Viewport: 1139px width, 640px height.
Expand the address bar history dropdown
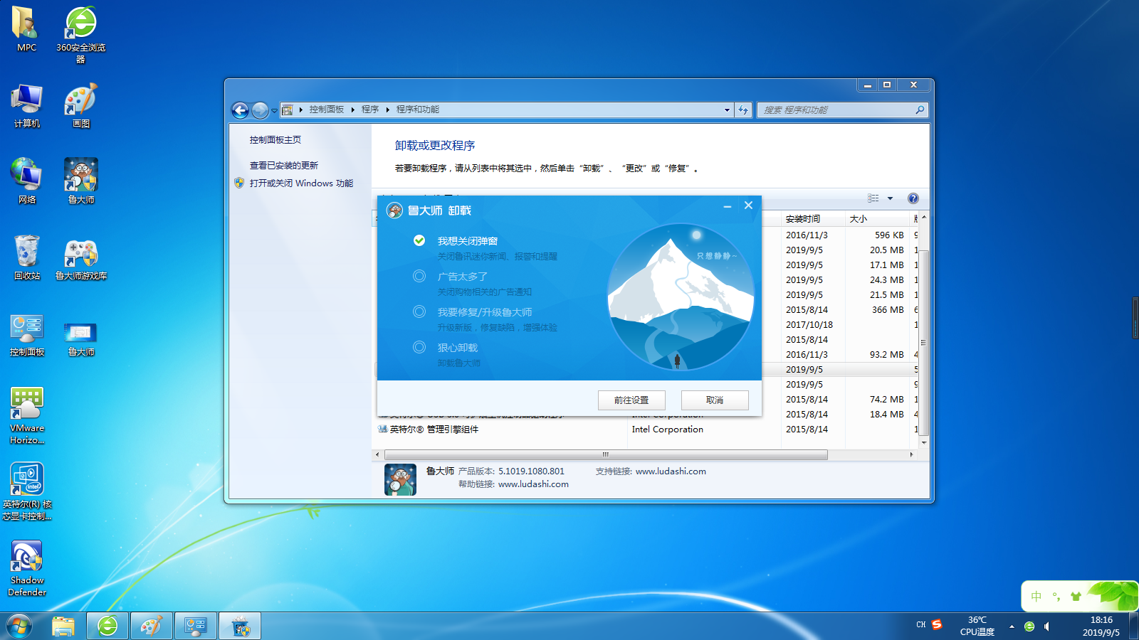(x=727, y=110)
